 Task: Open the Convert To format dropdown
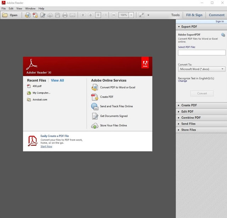tap(201, 69)
